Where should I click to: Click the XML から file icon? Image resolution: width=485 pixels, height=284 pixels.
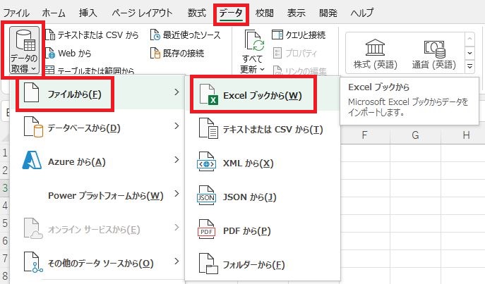[x=207, y=163]
